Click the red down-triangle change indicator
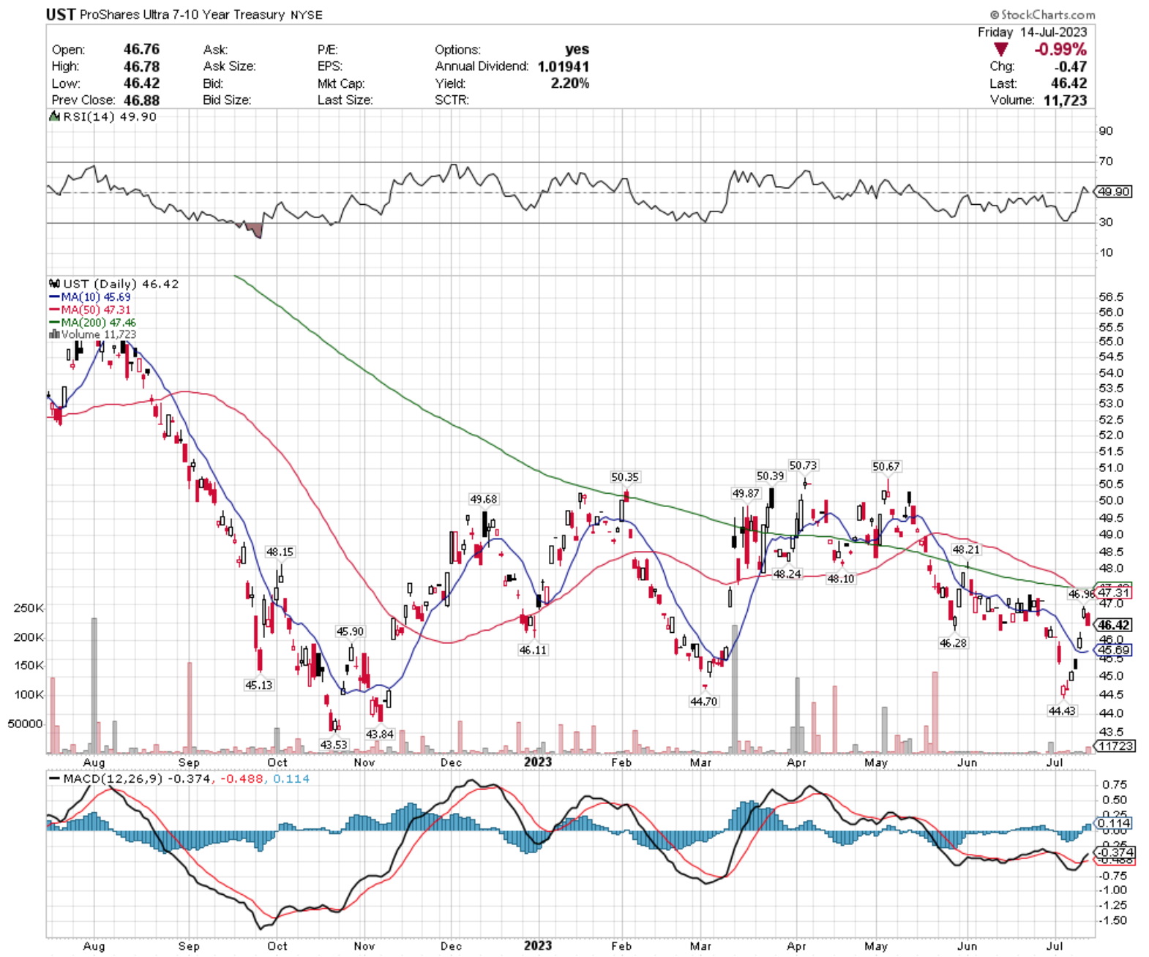The width and height of the screenshot is (1149, 957). [x=1000, y=50]
